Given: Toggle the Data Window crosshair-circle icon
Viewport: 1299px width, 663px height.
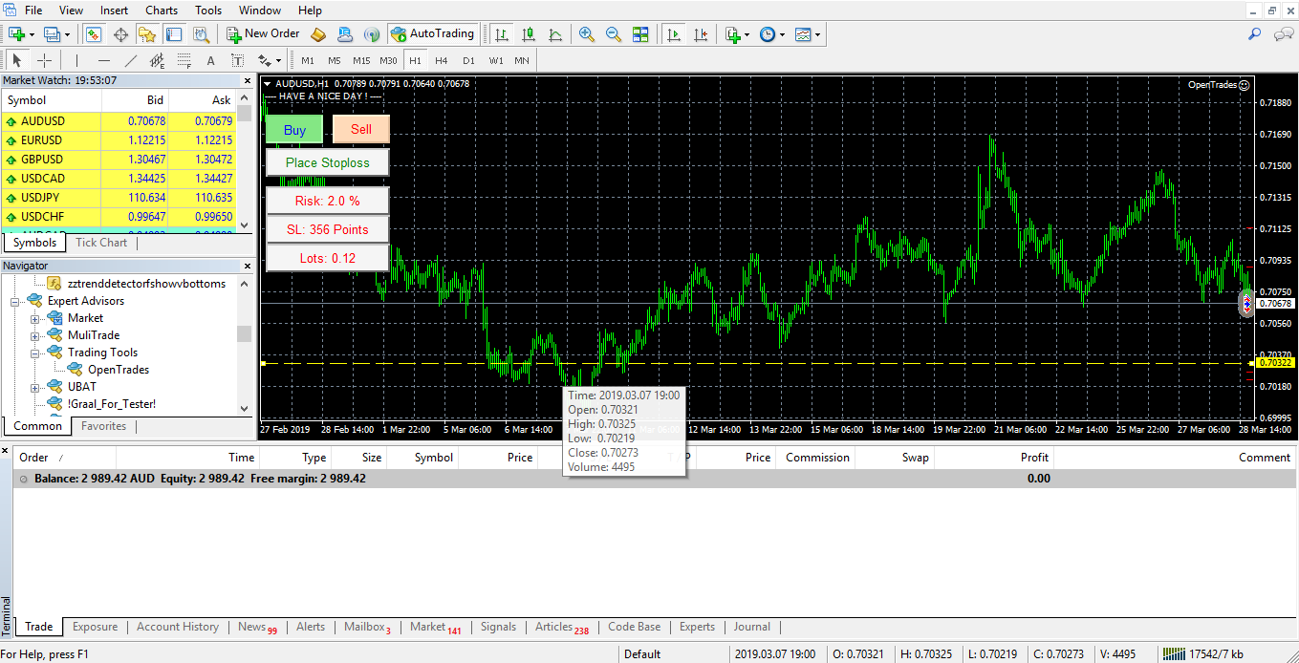Looking at the screenshot, I should tap(120, 34).
